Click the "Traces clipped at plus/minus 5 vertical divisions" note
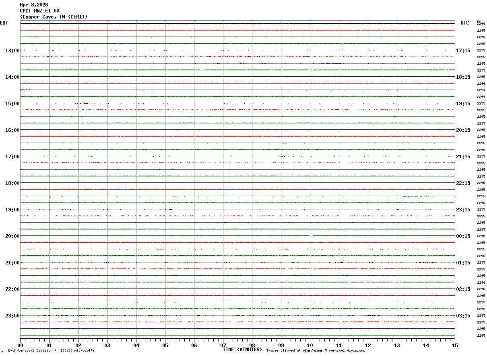487x356 pixels. click(316, 351)
